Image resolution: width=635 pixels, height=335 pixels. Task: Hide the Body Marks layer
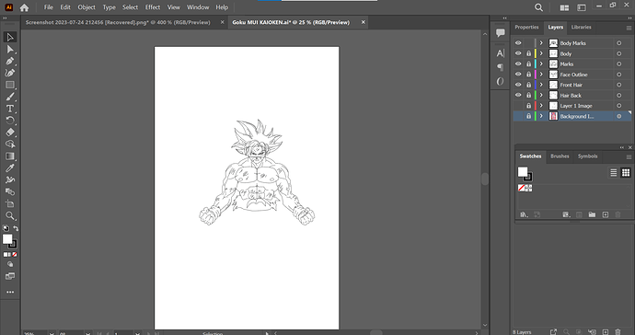(x=518, y=43)
